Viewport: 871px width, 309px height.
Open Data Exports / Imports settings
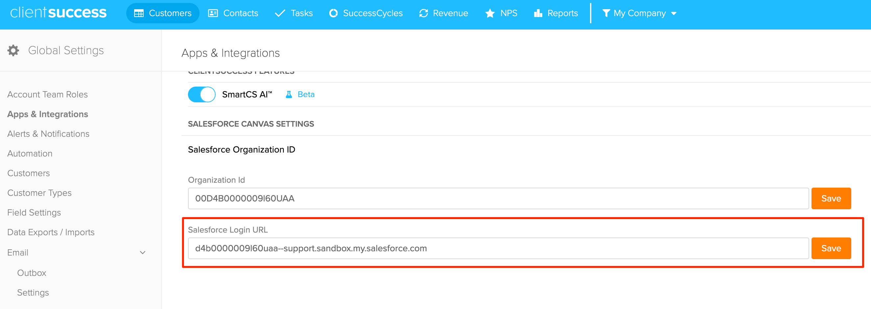pos(51,232)
